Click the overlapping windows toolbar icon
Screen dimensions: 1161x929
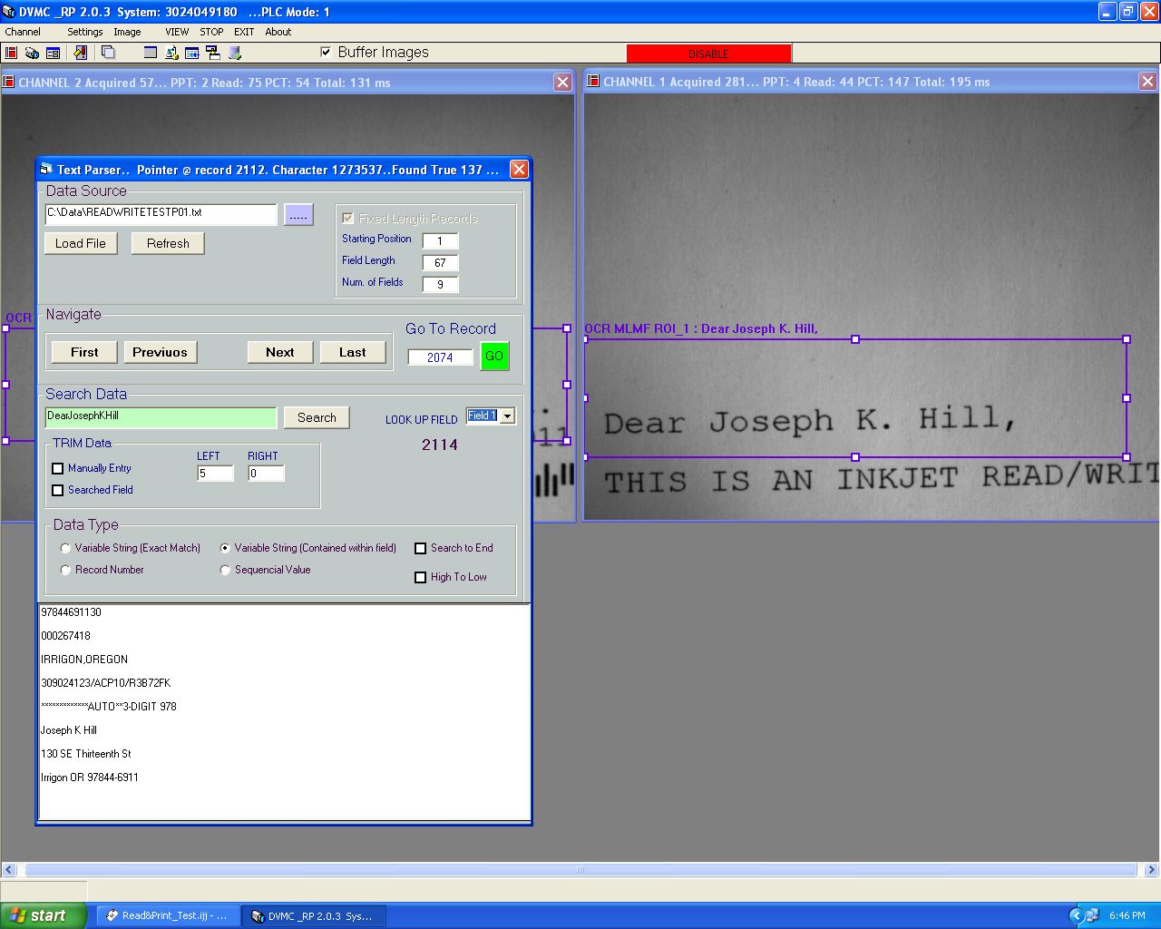(108, 53)
